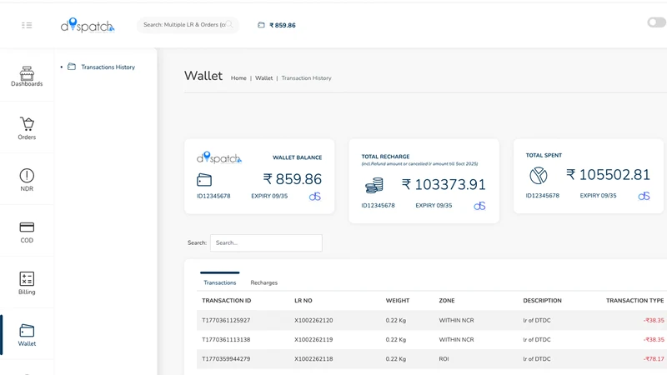
Task: Open NDR alert icon in sidebar
Action: coord(27,175)
